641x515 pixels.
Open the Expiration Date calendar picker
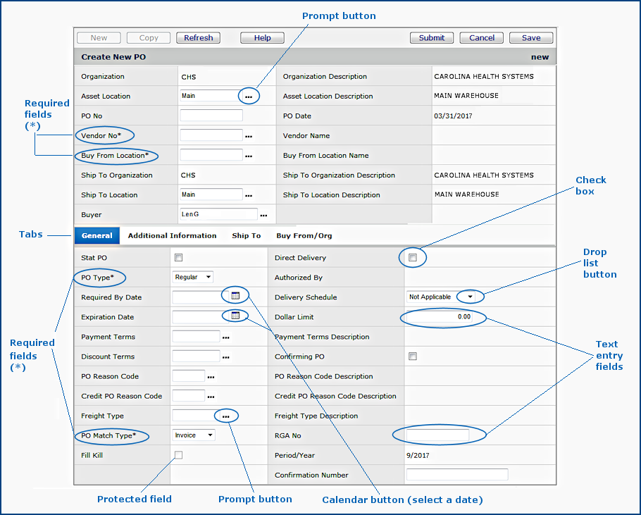click(x=235, y=316)
